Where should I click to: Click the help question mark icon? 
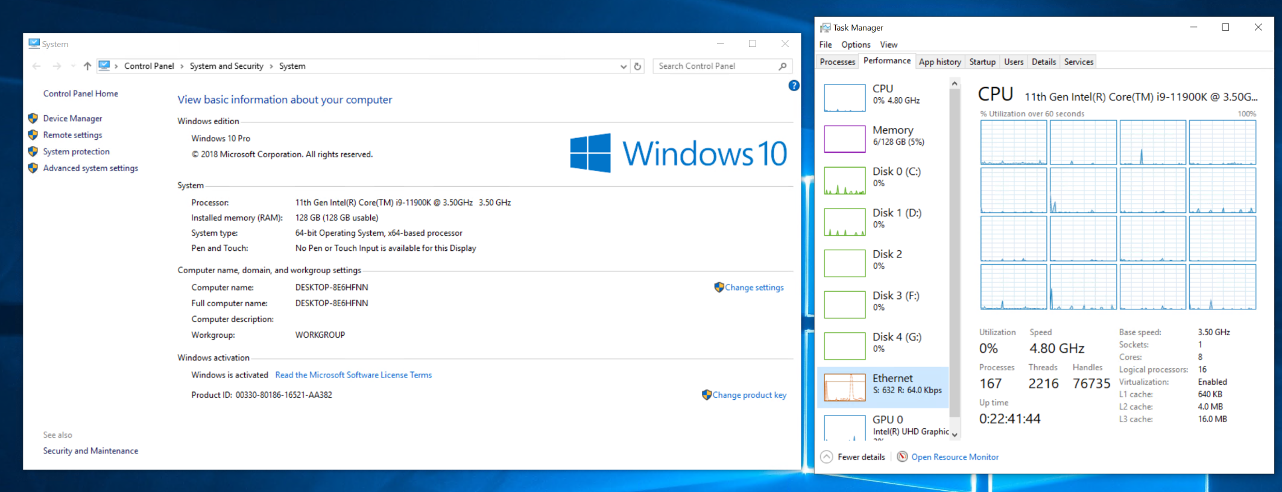[x=794, y=86]
